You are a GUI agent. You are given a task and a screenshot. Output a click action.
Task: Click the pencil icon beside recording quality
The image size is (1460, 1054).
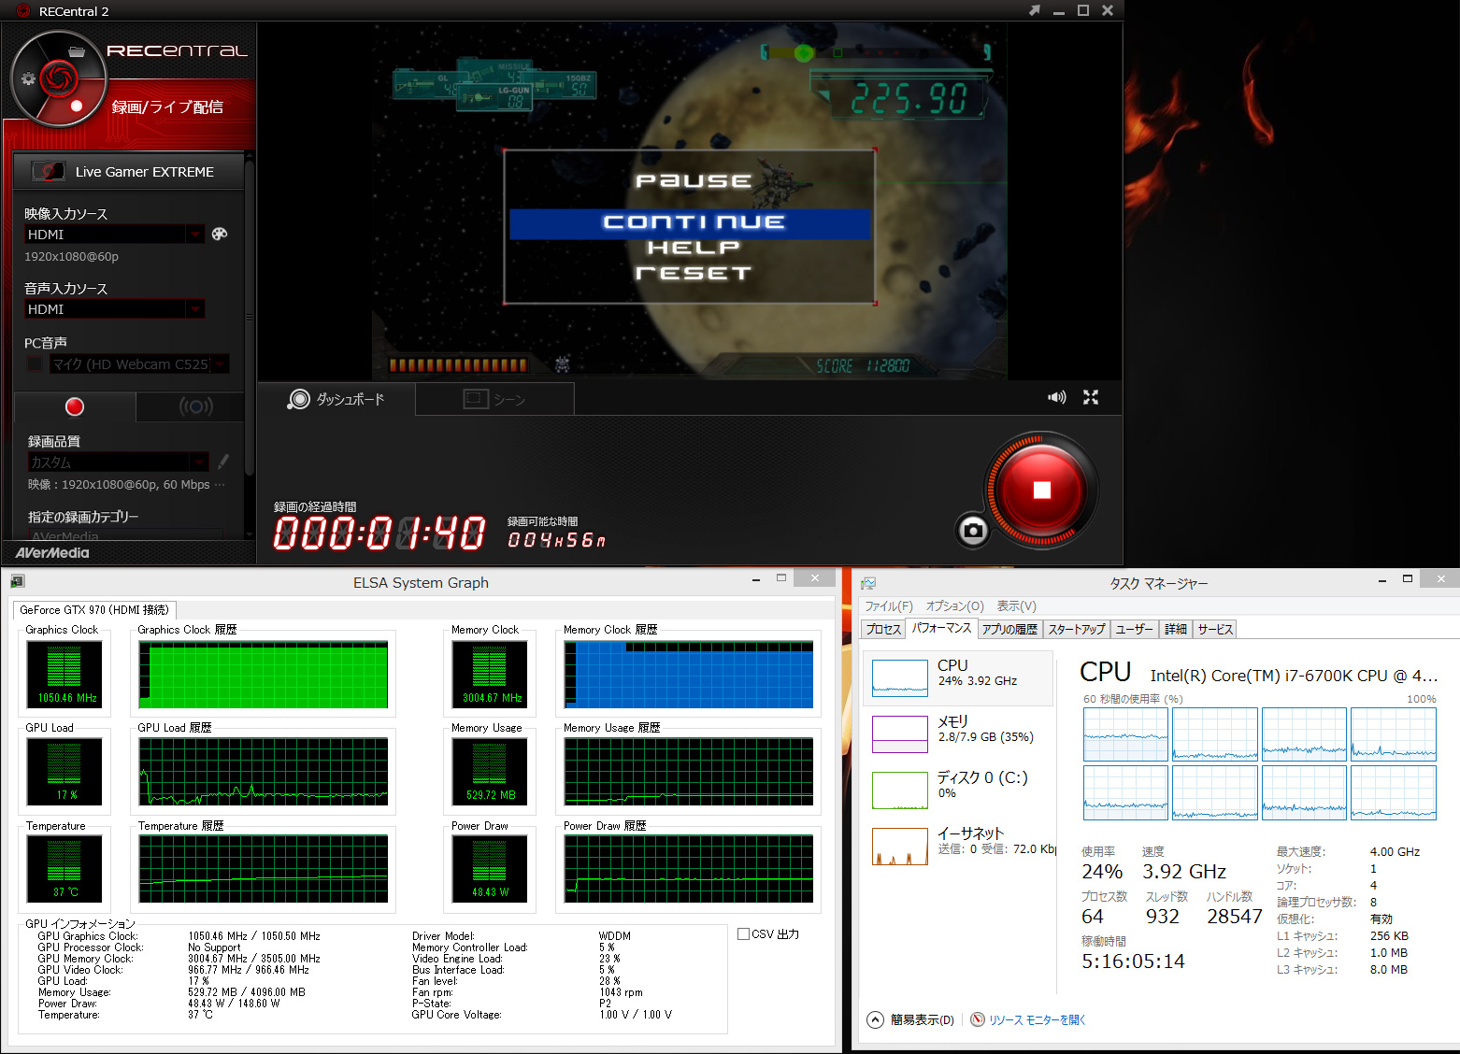click(222, 462)
